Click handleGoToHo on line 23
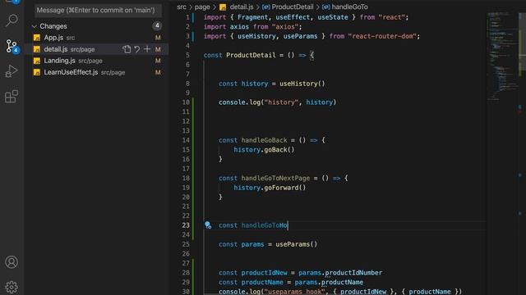Viewport: 526px width, 295px height. (265, 225)
